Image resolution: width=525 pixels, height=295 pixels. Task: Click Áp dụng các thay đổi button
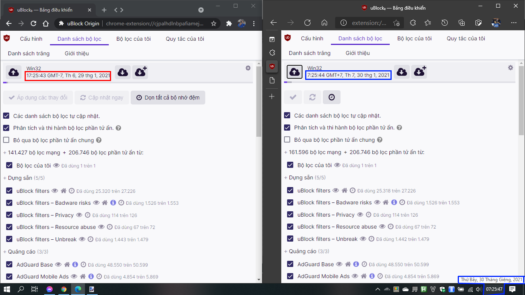pyautogui.click(x=38, y=98)
